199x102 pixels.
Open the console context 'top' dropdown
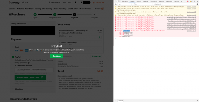(125, 4)
